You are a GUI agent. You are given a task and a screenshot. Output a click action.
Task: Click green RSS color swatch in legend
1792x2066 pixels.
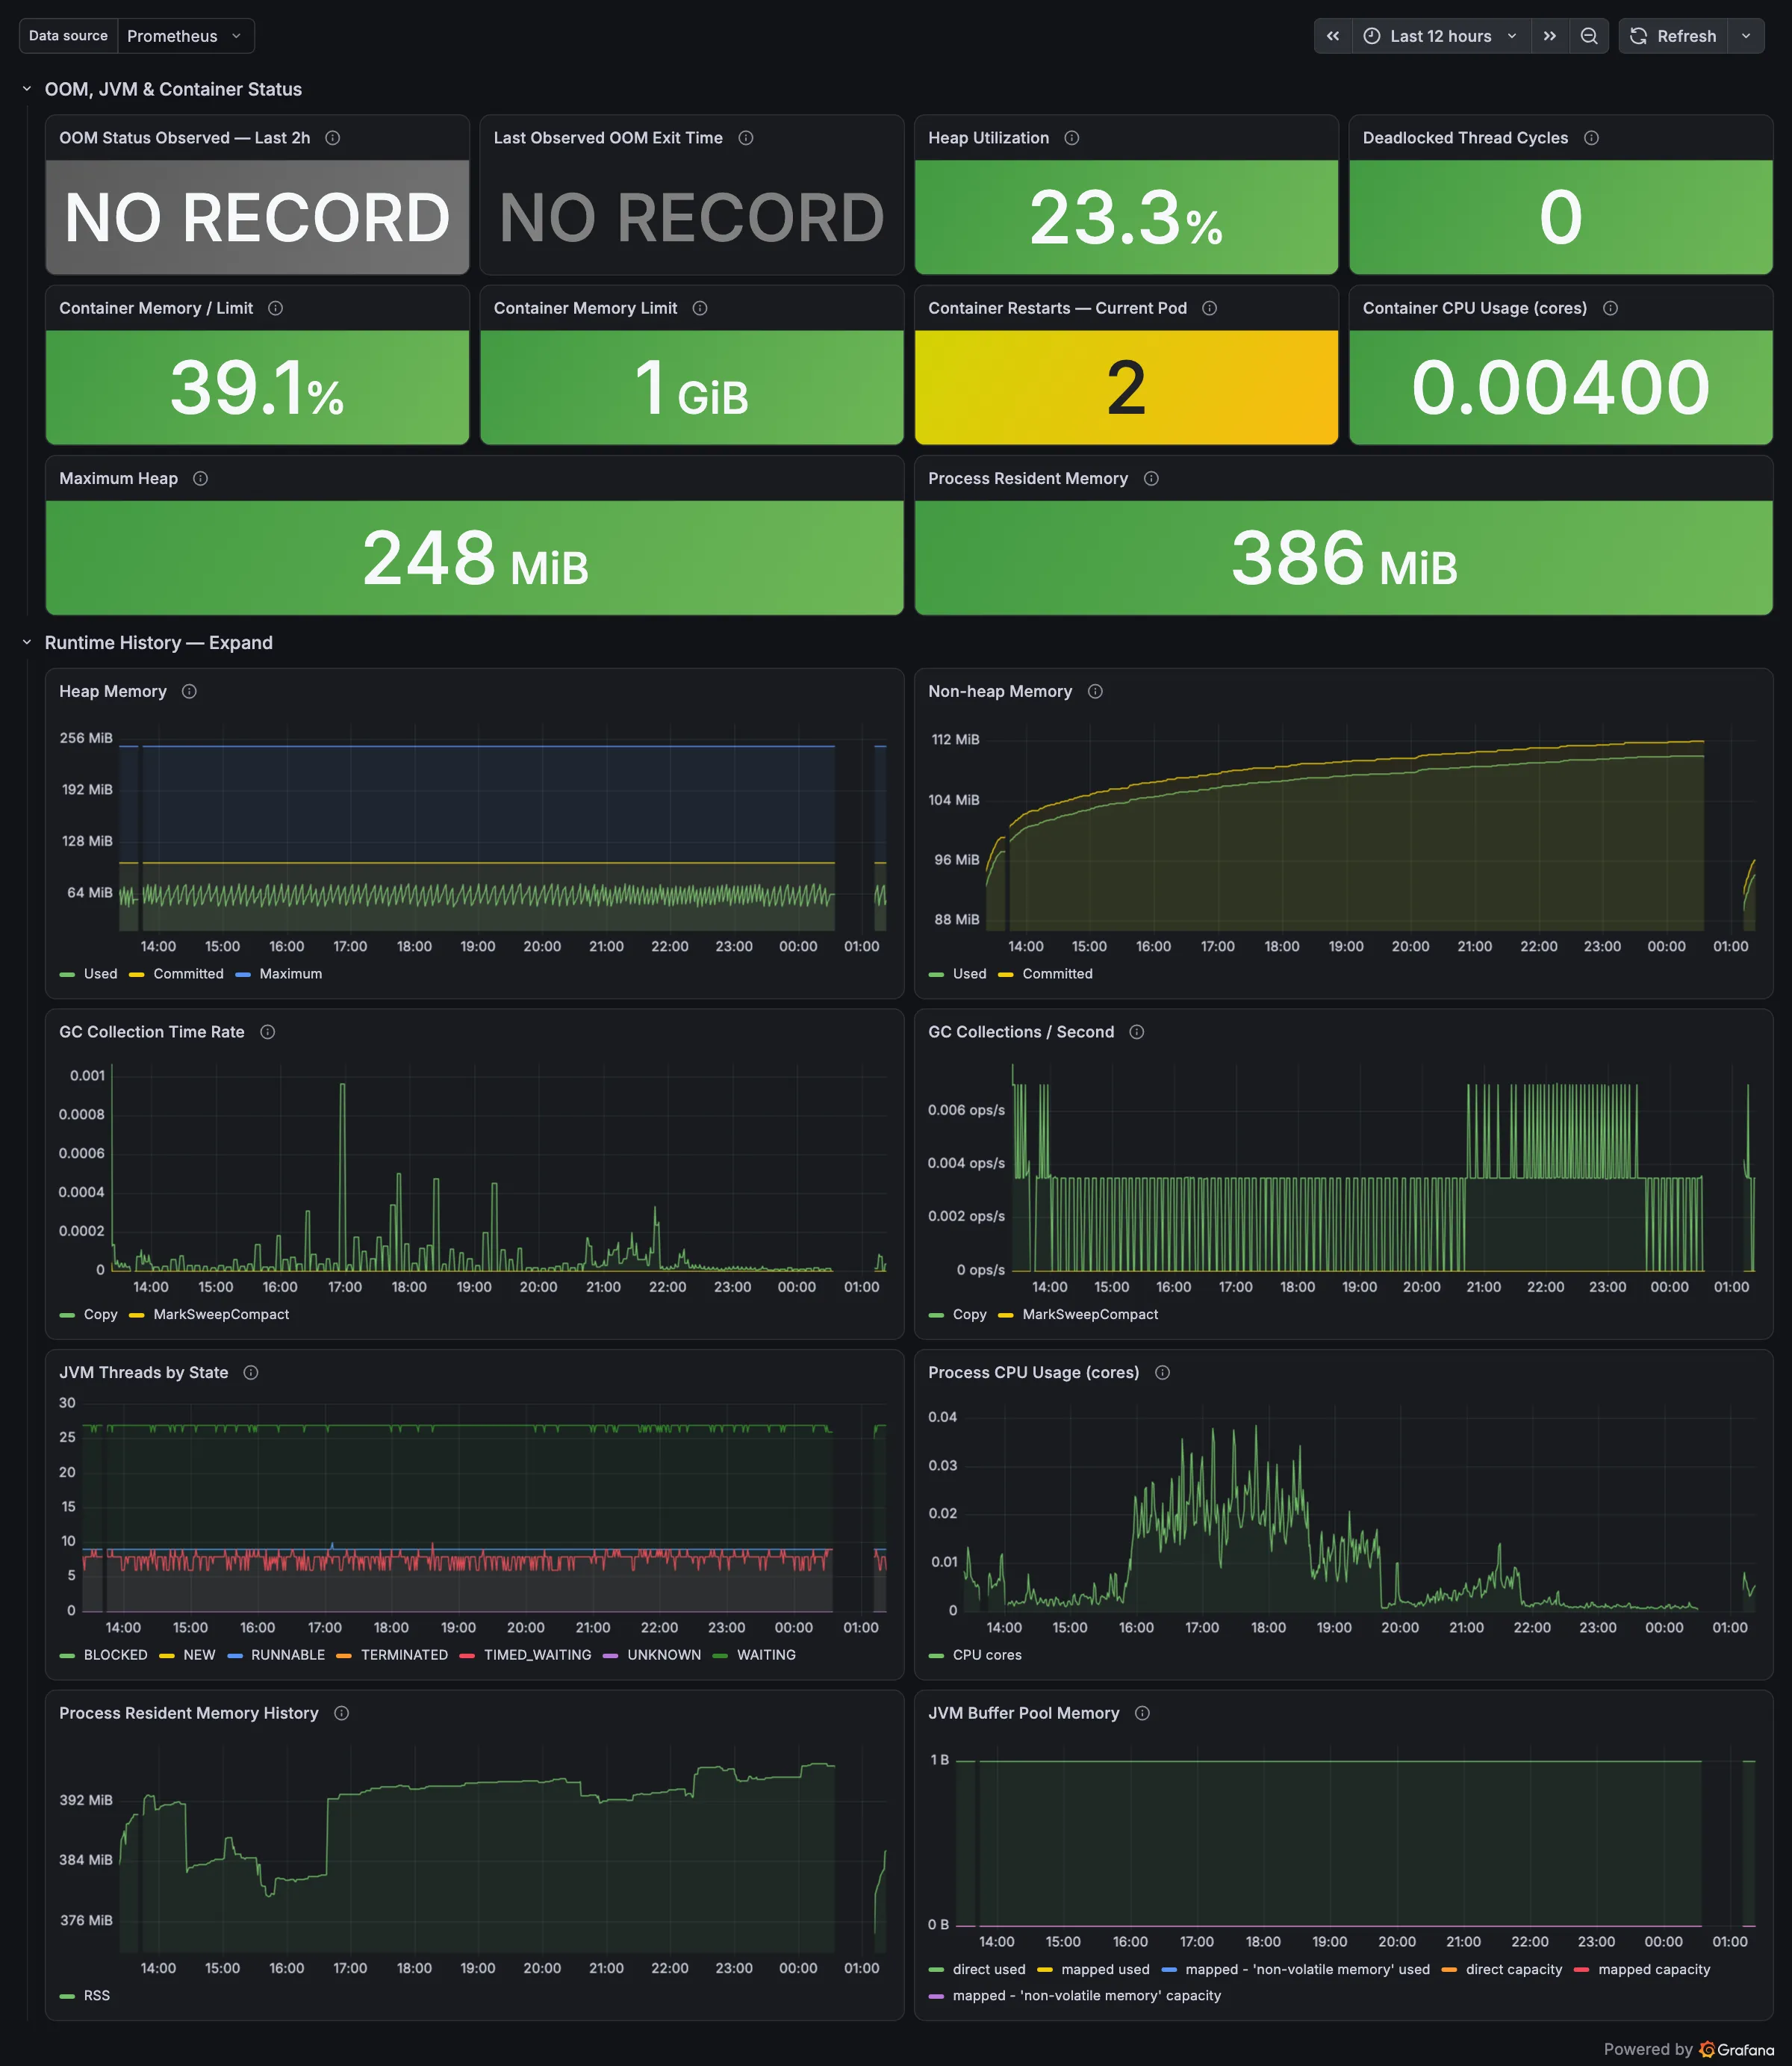[67, 1996]
